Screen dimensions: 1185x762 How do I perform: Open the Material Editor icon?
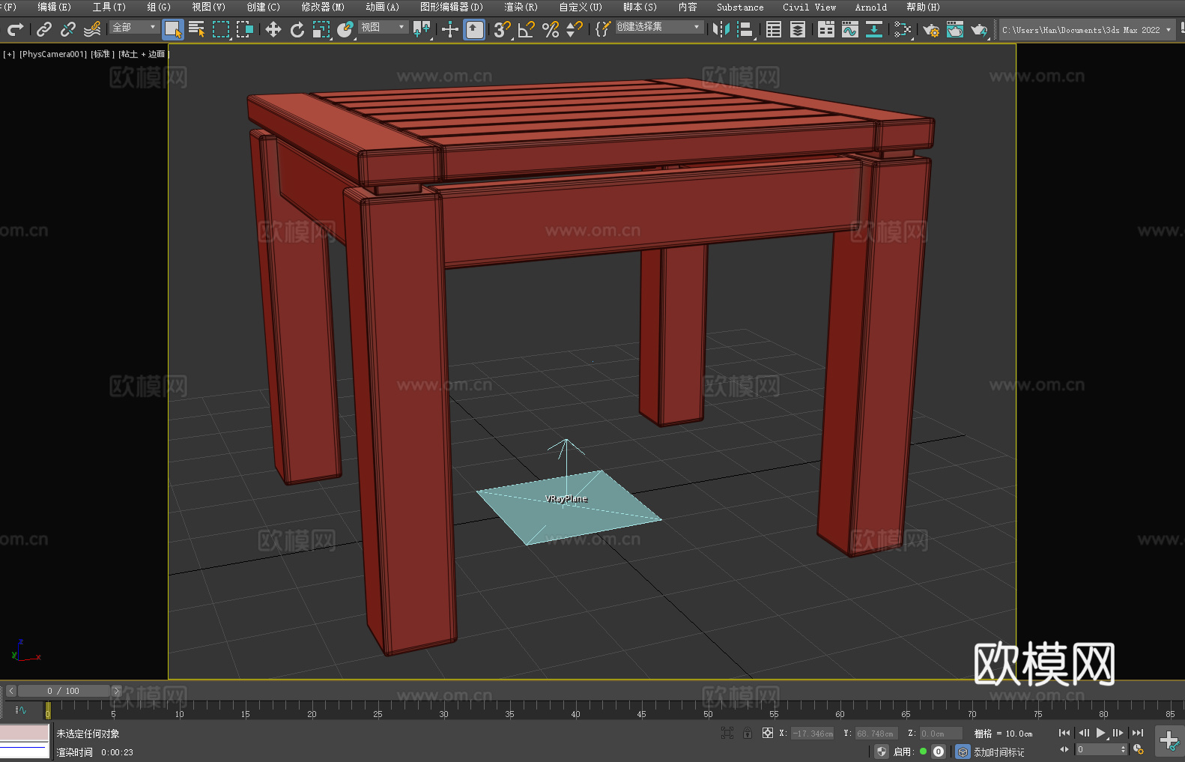point(903,29)
